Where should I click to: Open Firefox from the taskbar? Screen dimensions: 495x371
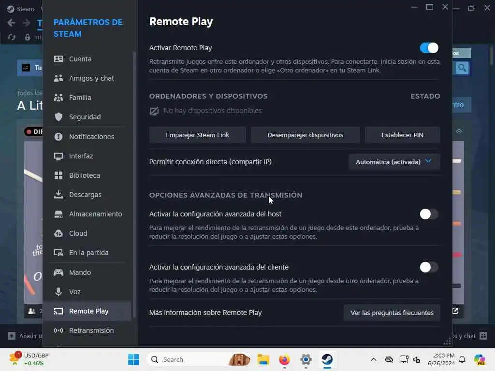[x=284, y=359]
